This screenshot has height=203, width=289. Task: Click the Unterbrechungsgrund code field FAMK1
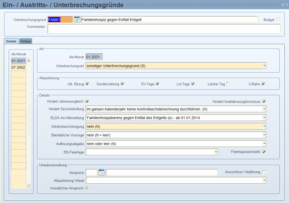tap(60, 20)
